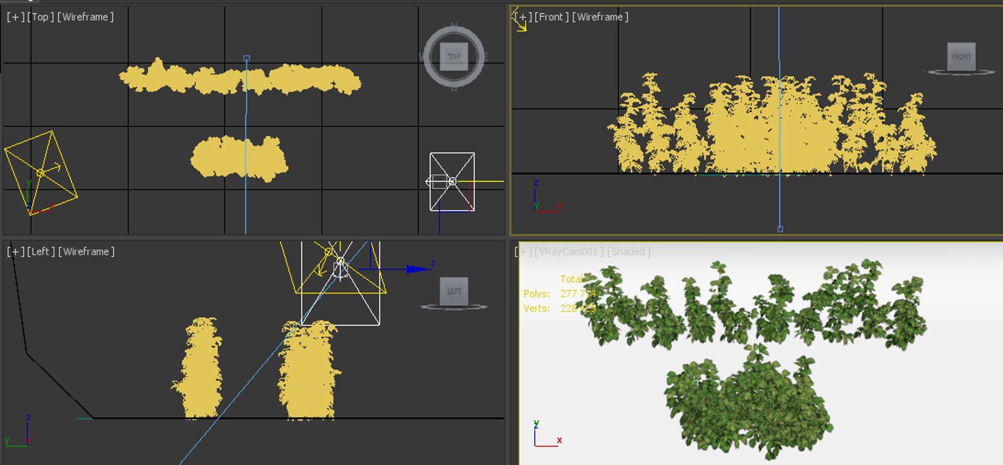The image size is (1003, 465).
Task: Open the Shaded menu in camera viewport
Action: pos(628,252)
